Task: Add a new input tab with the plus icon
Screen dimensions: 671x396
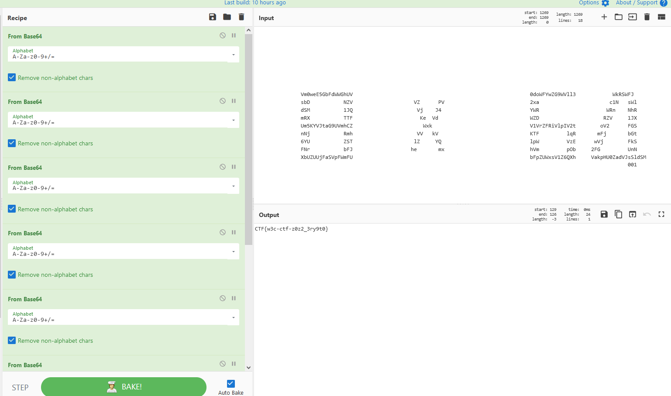Action: pos(604,17)
